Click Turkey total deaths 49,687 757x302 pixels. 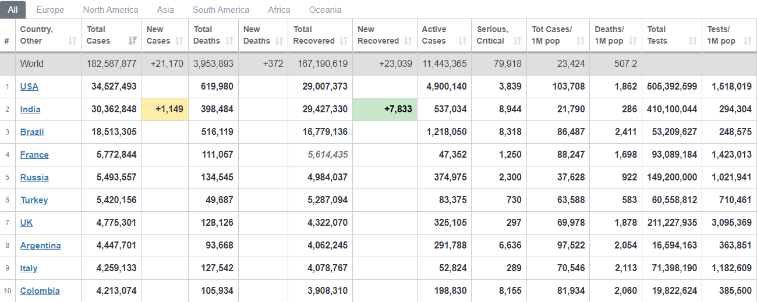[219, 200]
